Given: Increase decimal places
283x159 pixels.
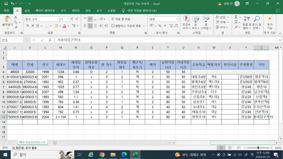Looking at the screenshot, I should coord(171,26).
